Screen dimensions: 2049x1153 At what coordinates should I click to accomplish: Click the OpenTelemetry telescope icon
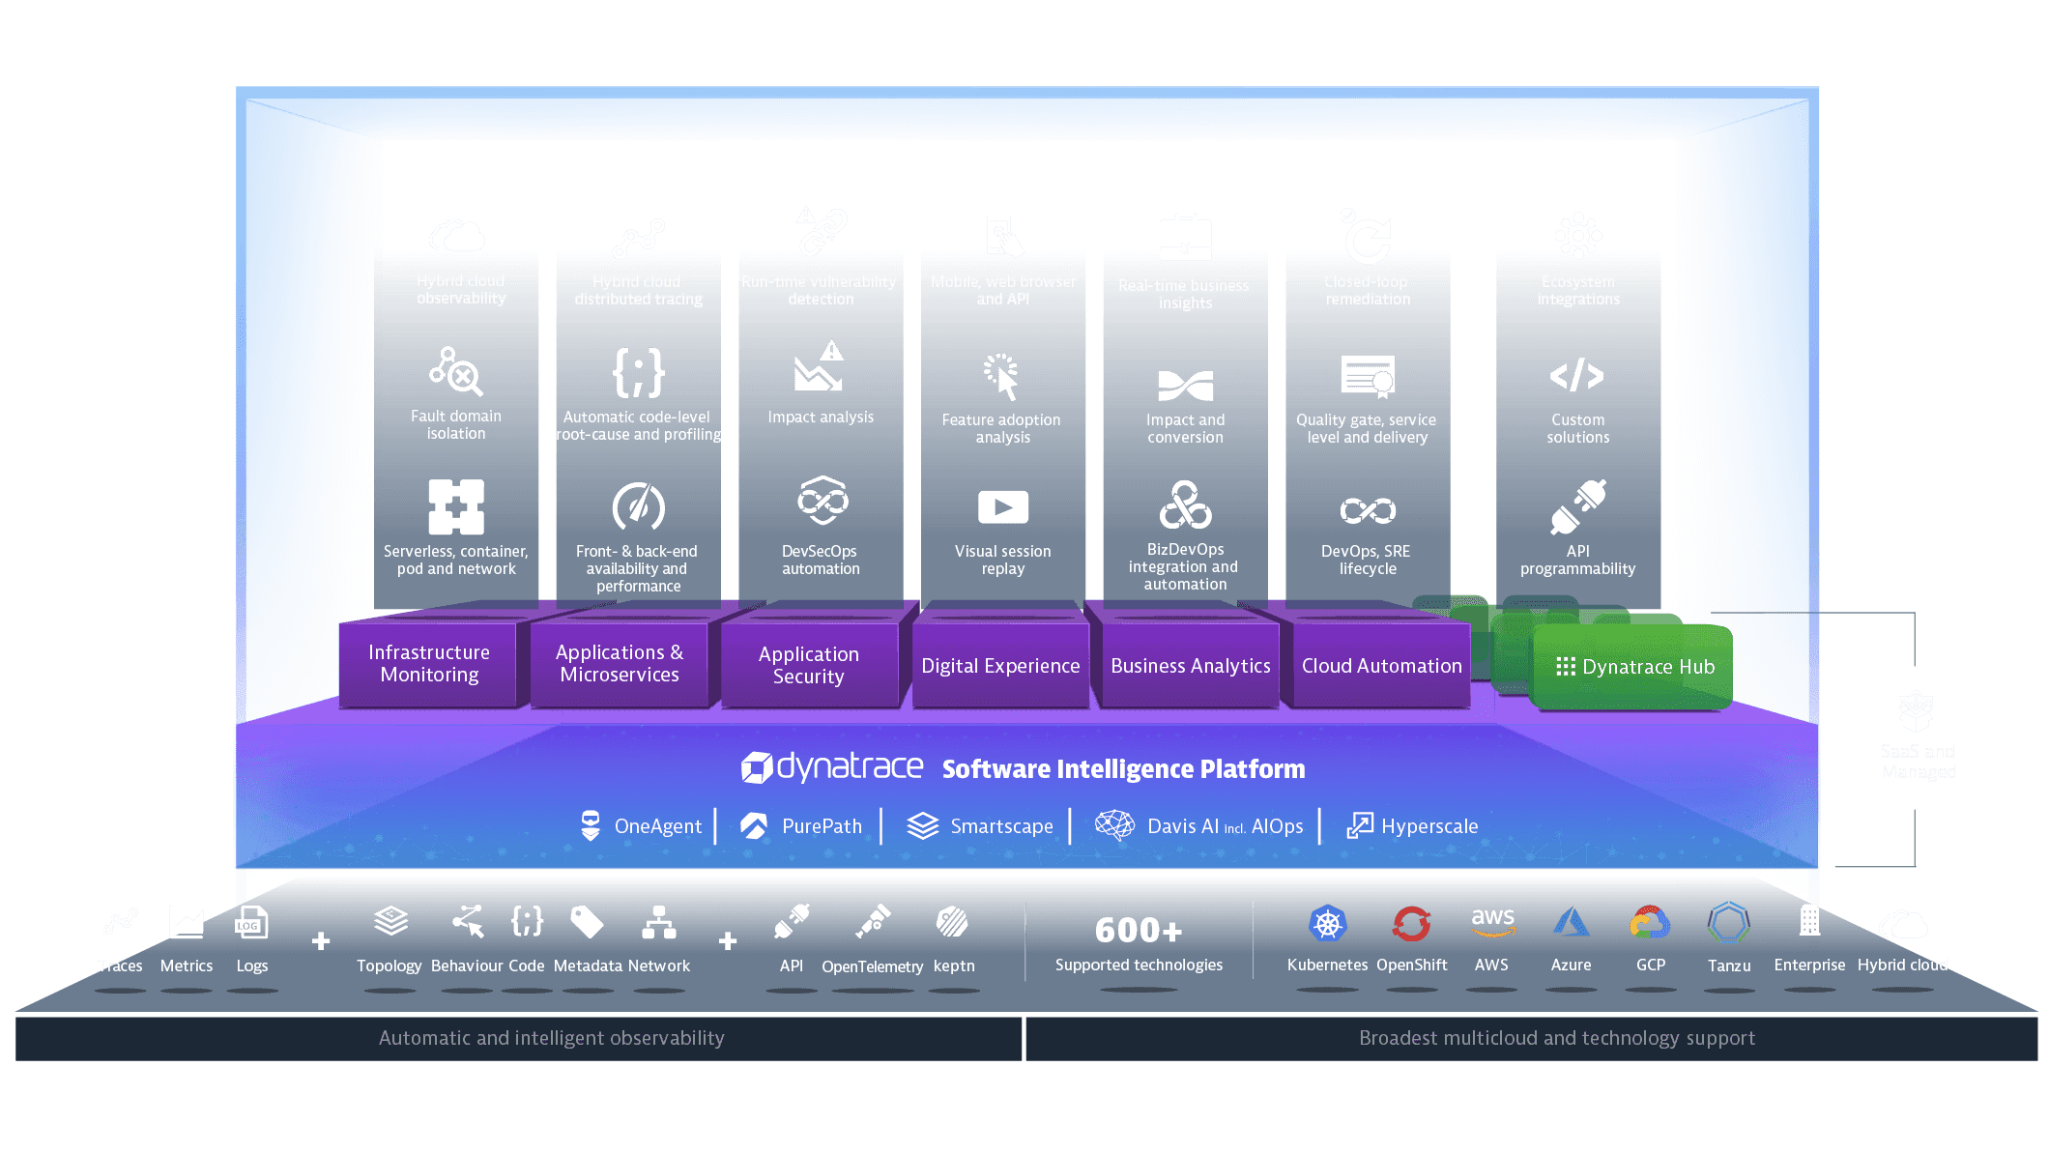point(873,921)
